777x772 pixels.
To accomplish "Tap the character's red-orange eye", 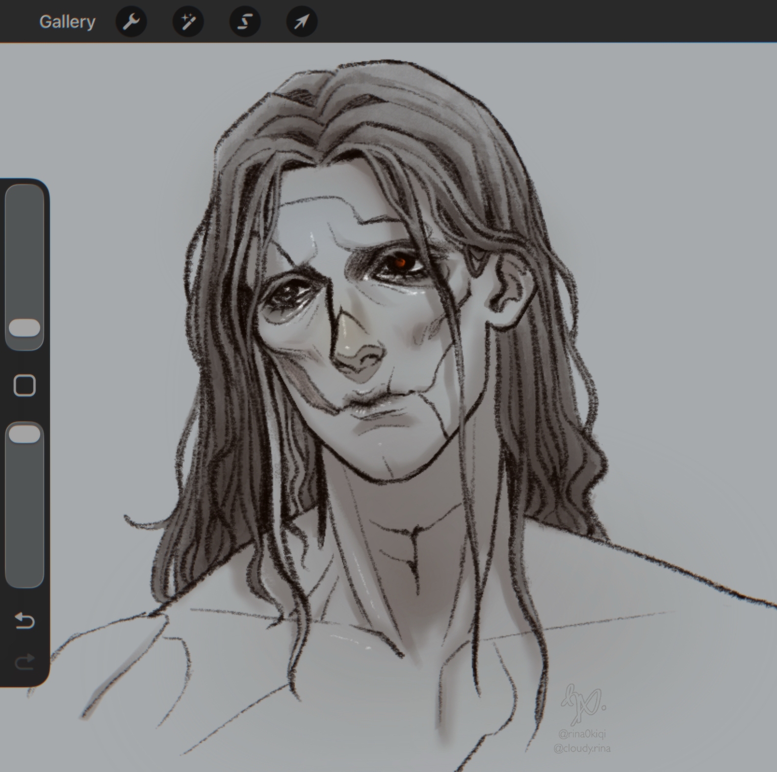I will tap(401, 263).
